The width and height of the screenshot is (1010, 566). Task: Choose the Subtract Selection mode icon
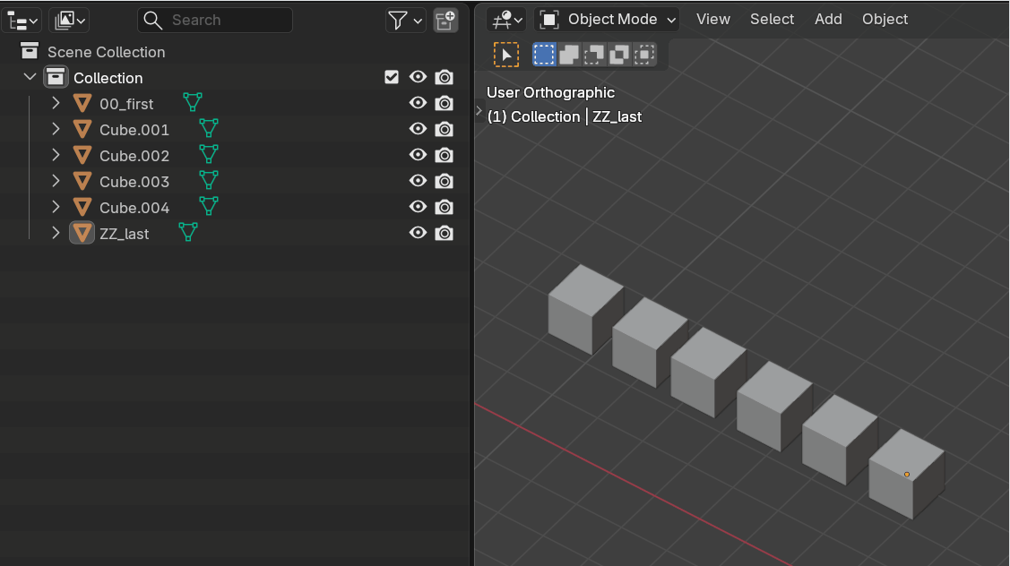[594, 55]
